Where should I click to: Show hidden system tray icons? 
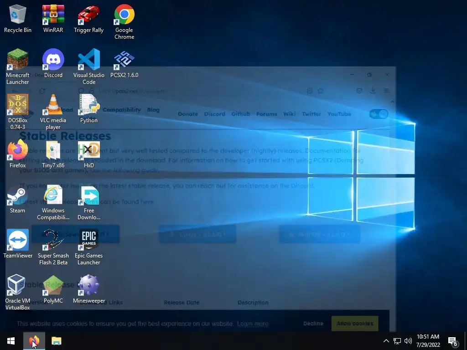386,341
